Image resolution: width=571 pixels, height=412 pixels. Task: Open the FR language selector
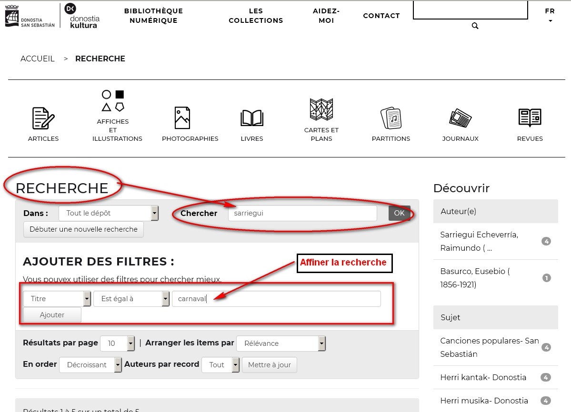tap(550, 15)
